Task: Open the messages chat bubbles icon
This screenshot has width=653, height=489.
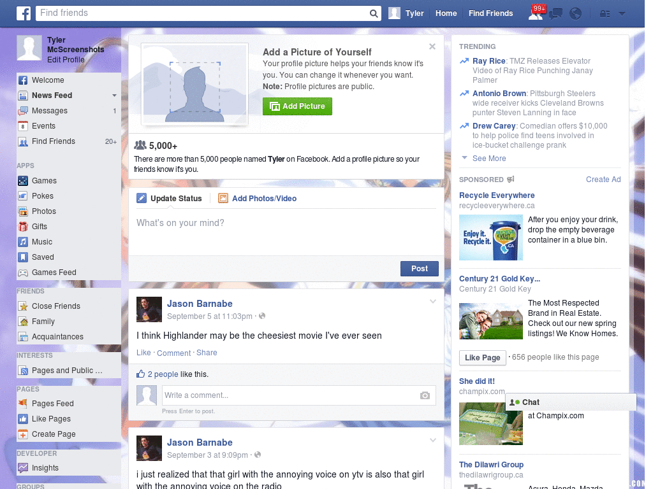Action: pyautogui.click(x=555, y=14)
